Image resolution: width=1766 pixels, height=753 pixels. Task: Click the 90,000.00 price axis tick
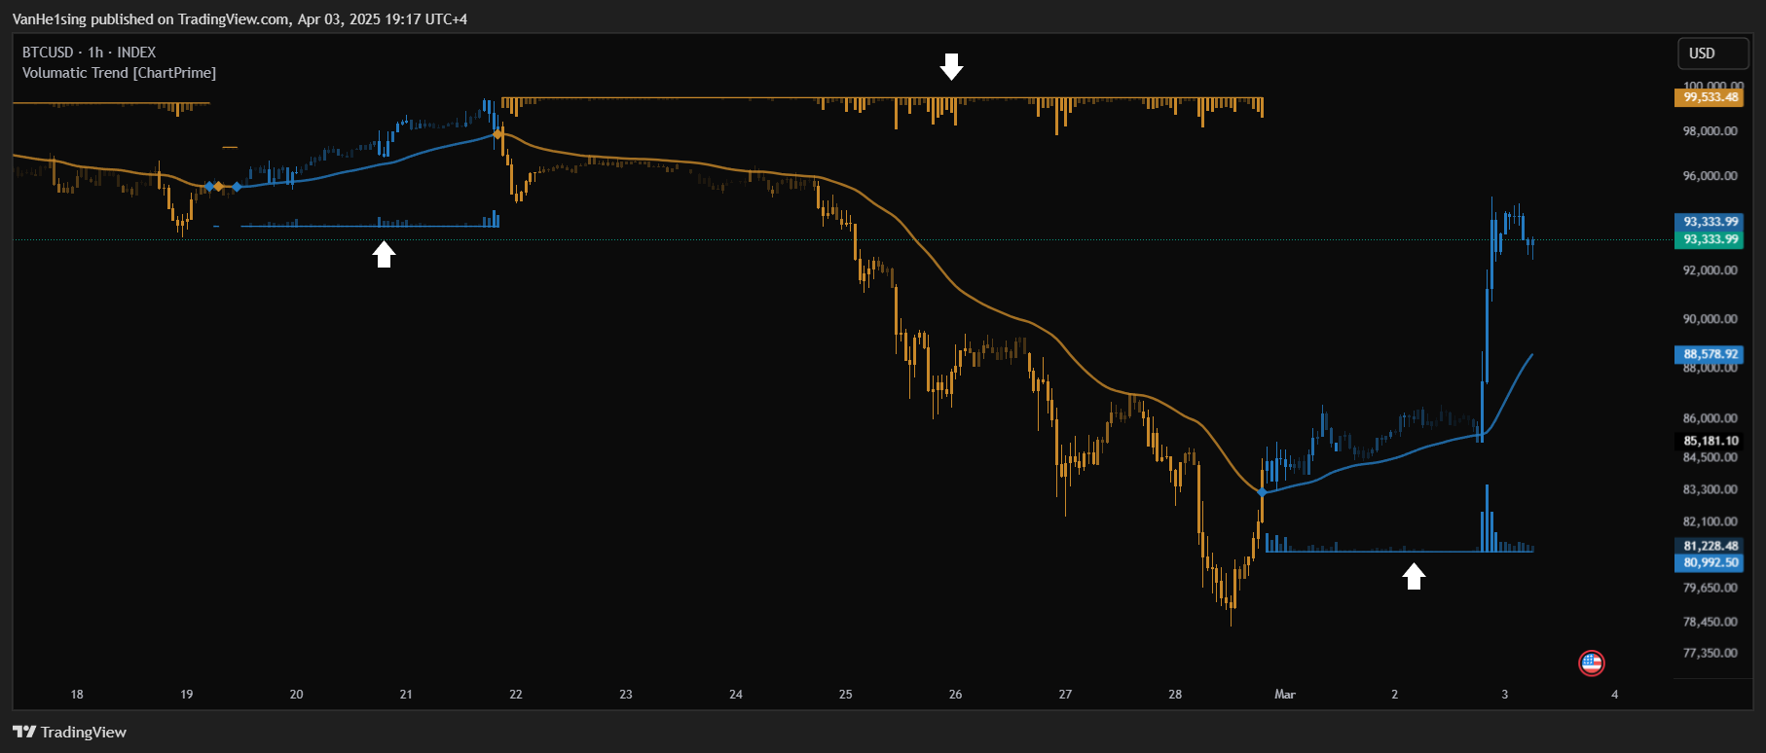pos(1711,319)
